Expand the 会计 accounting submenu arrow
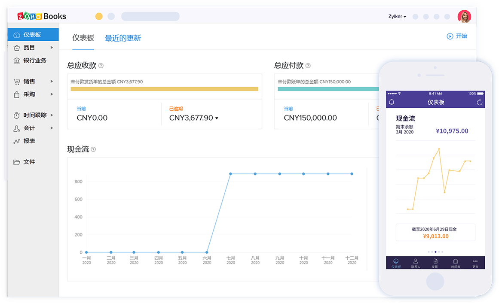The width and height of the screenshot is (499, 303). pyautogui.click(x=52, y=128)
